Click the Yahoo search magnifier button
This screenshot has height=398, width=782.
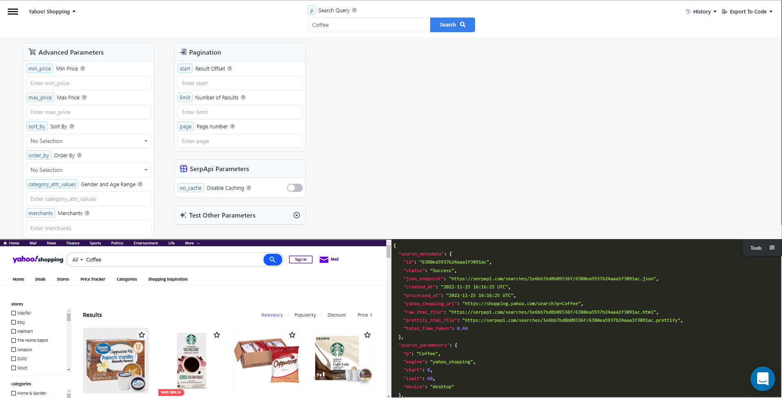tap(273, 259)
